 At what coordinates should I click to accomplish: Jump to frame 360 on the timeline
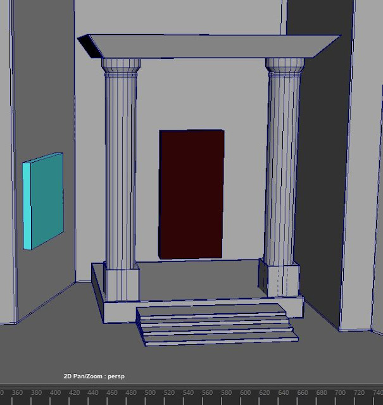pos(17,392)
